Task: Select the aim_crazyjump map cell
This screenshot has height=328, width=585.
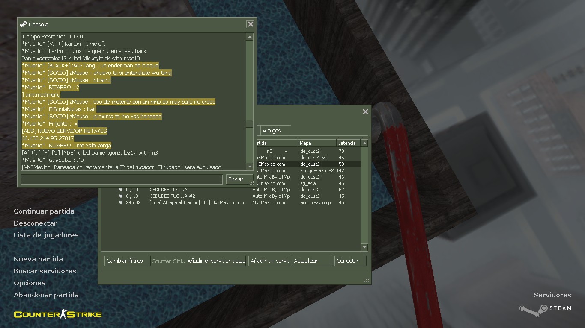Action: [x=316, y=202]
